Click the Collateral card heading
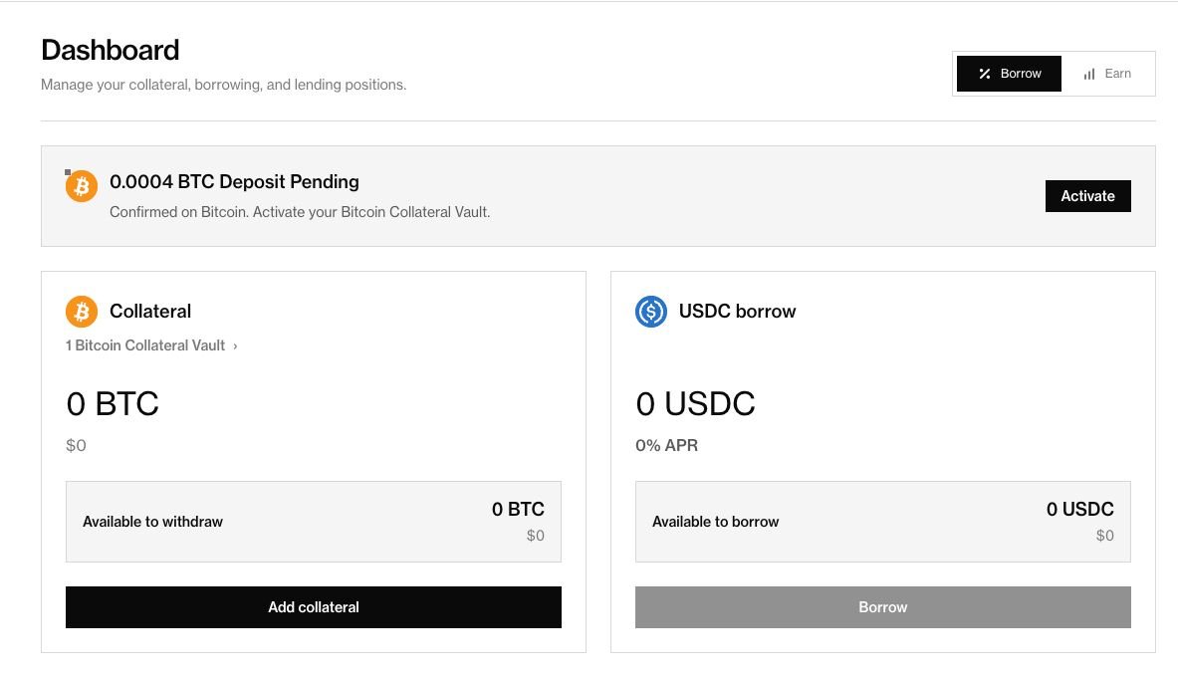This screenshot has height=679, width=1178. [150, 311]
